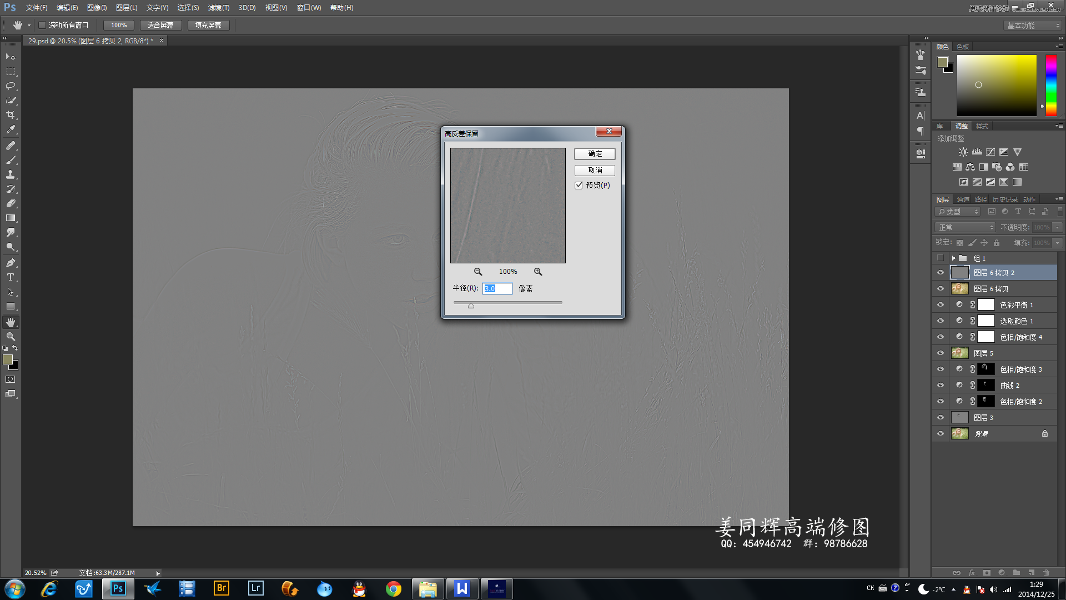The height and width of the screenshot is (600, 1066).
Task: Click the delete layer trash icon
Action: 1047,573
